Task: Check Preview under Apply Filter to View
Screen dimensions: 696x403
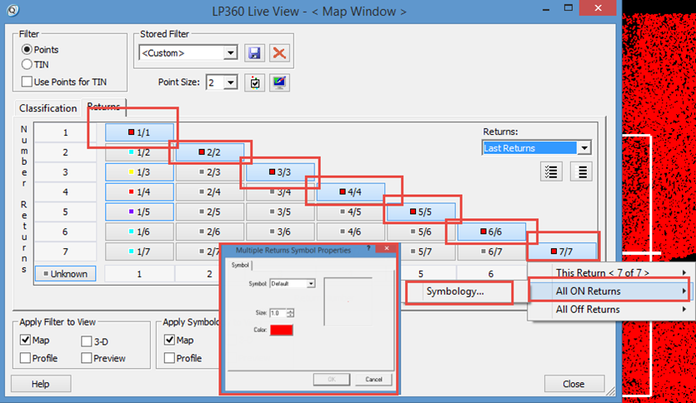Action: point(87,358)
